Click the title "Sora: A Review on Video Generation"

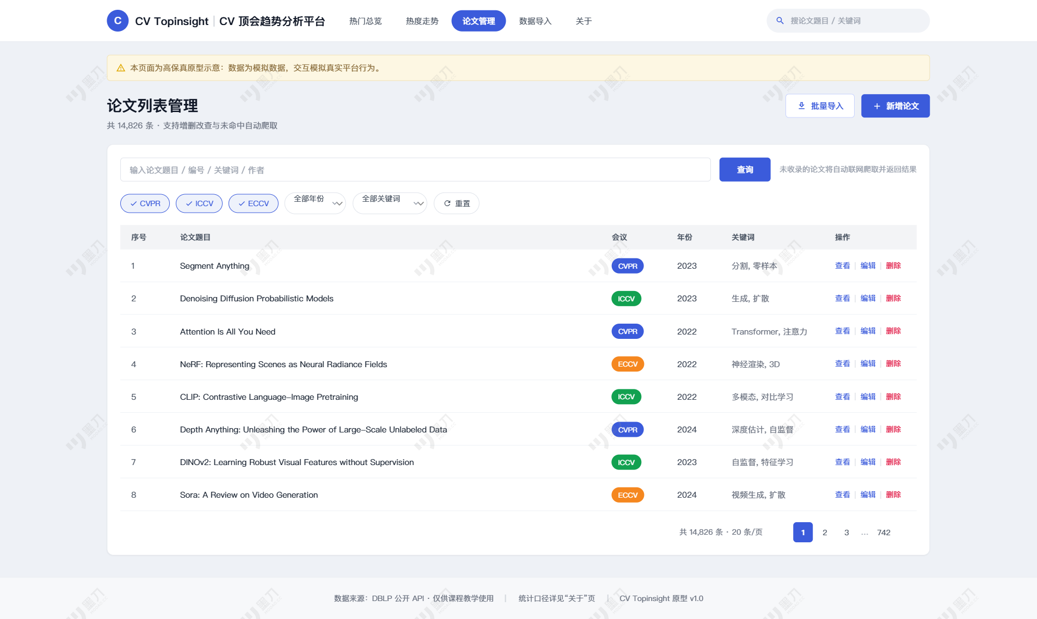click(x=249, y=495)
